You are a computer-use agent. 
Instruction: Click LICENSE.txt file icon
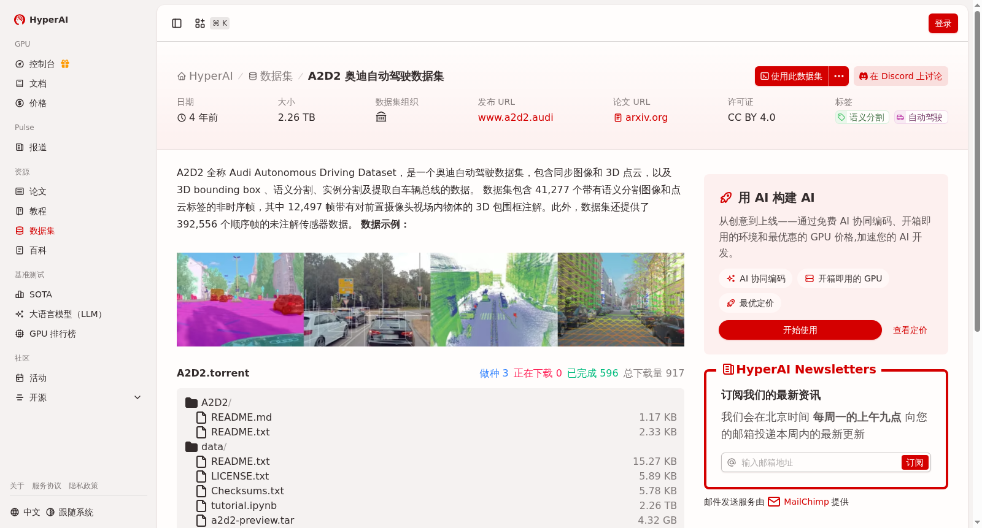201,476
